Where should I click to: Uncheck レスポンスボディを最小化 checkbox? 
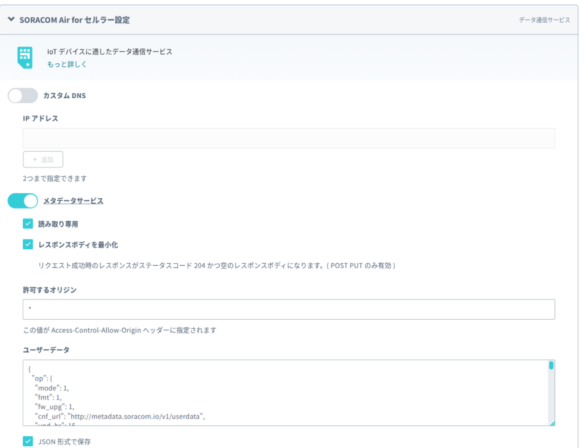[28, 244]
